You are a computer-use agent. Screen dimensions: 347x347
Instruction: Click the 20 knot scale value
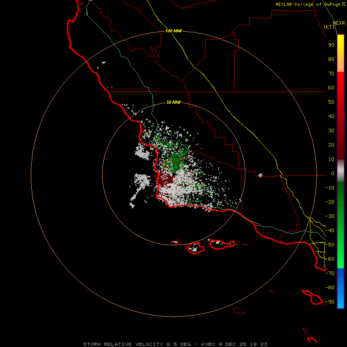click(x=331, y=145)
